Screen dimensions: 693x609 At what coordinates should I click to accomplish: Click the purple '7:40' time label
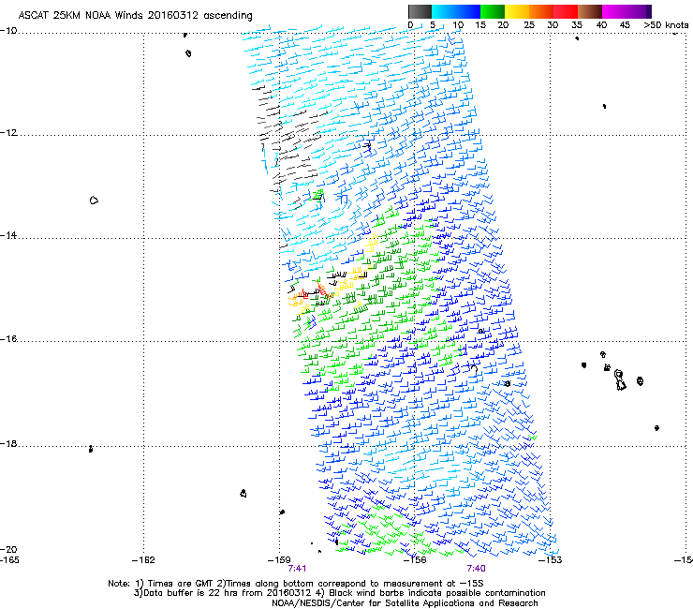pos(476,569)
